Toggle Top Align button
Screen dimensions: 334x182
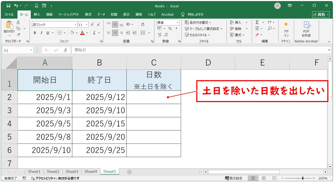tap(109, 24)
